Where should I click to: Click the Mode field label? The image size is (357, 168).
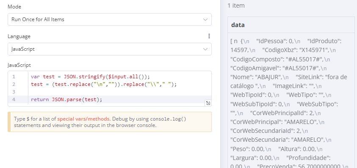(x=14, y=7)
